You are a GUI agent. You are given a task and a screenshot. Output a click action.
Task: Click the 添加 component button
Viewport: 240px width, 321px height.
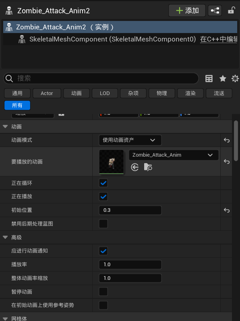click(187, 10)
